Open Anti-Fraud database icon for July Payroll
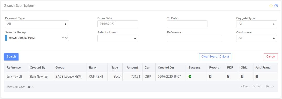 tap(257, 77)
